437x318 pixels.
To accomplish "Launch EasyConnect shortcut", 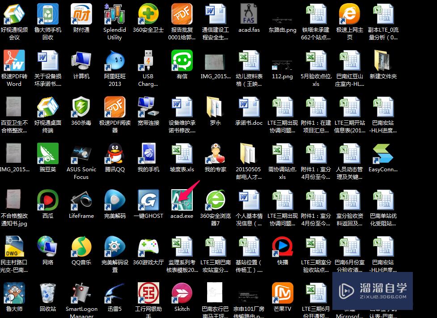I will tap(383, 153).
